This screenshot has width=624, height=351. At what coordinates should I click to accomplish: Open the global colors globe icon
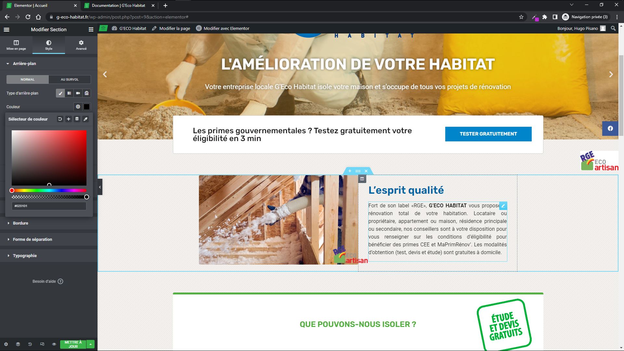(78, 107)
